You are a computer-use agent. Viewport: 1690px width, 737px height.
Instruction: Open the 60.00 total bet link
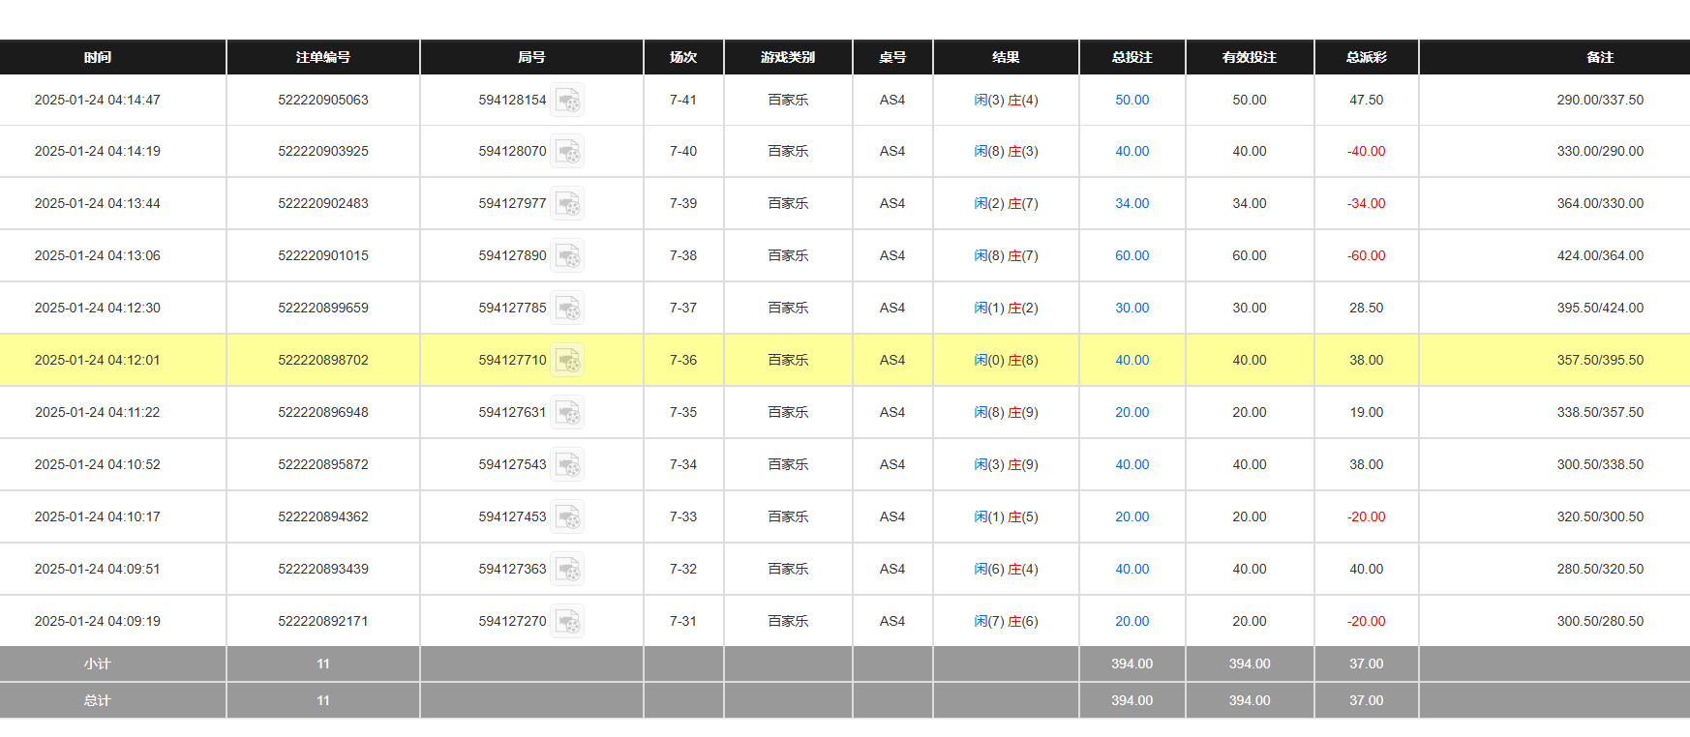tap(1132, 256)
